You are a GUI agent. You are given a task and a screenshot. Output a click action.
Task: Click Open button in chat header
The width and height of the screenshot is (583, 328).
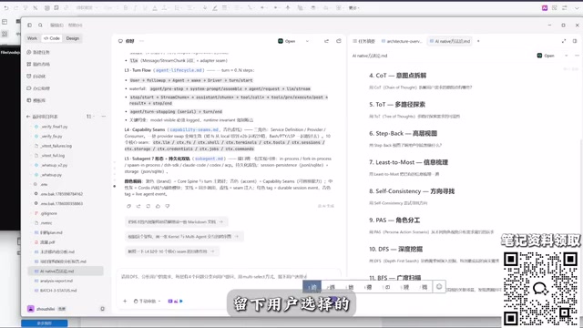pos(287,41)
